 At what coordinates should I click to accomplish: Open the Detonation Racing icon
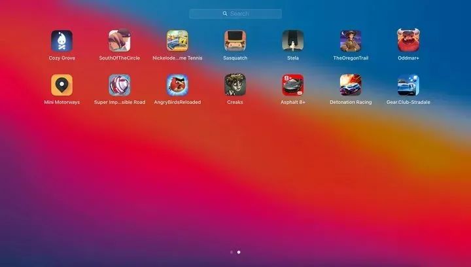pos(351,85)
